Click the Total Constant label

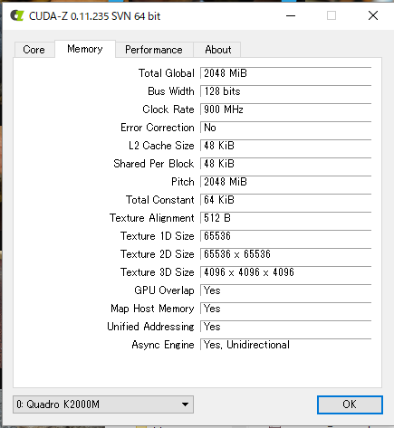tap(160, 200)
